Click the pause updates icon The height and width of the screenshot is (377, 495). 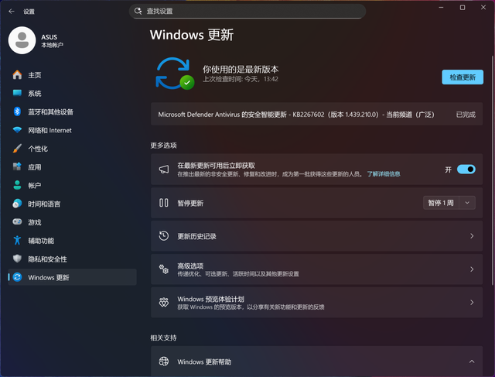pyautogui.click(x=164, y=203)
